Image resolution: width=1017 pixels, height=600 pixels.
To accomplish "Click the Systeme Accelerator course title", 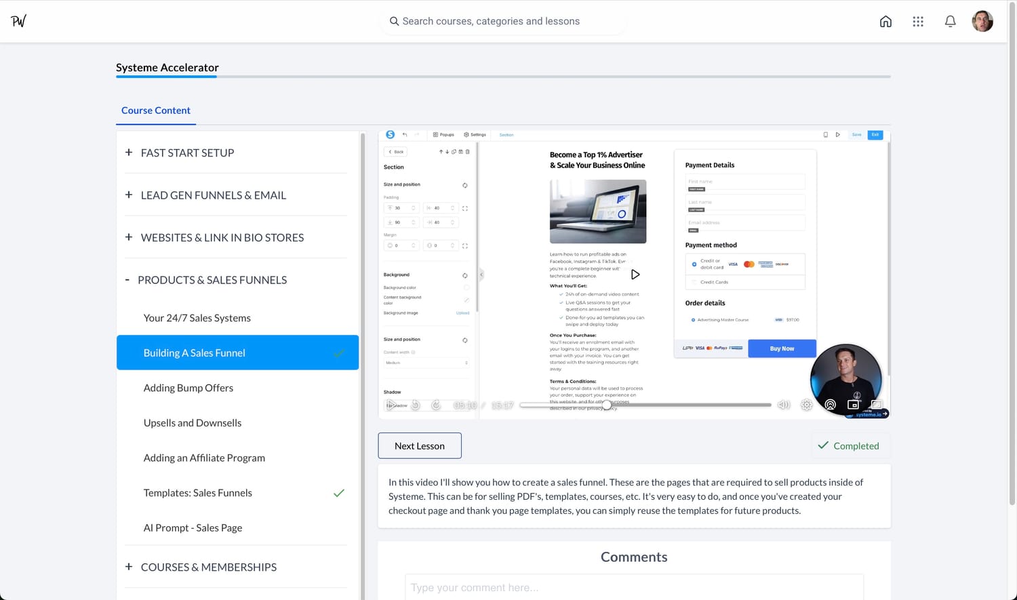I will (167, 67).
